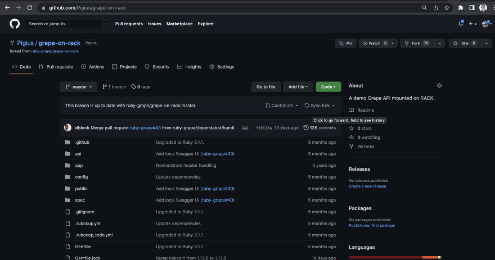Click the browser share icon
This screenshot has width=495, height=260.
tap(435, 7)
